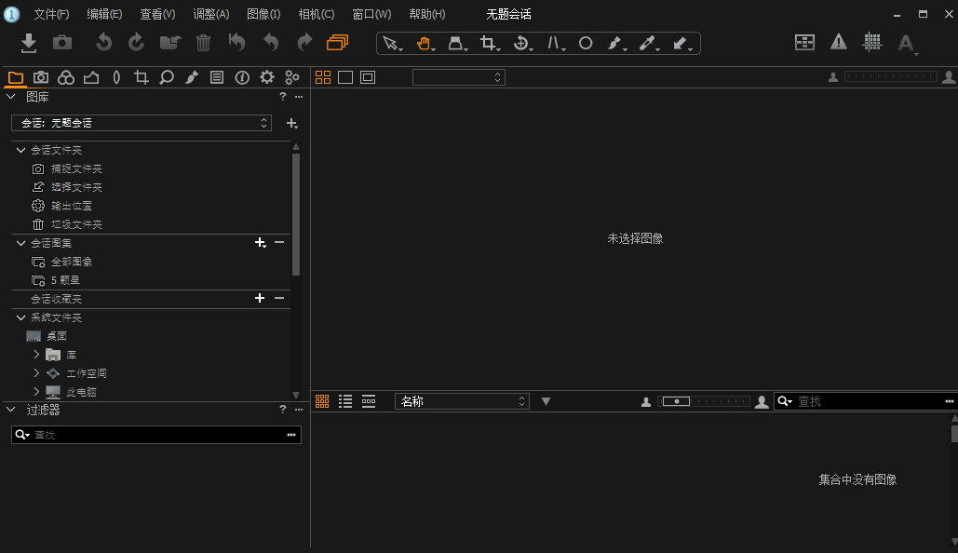Select the pointer cursor tool

[x=391, y=44]
